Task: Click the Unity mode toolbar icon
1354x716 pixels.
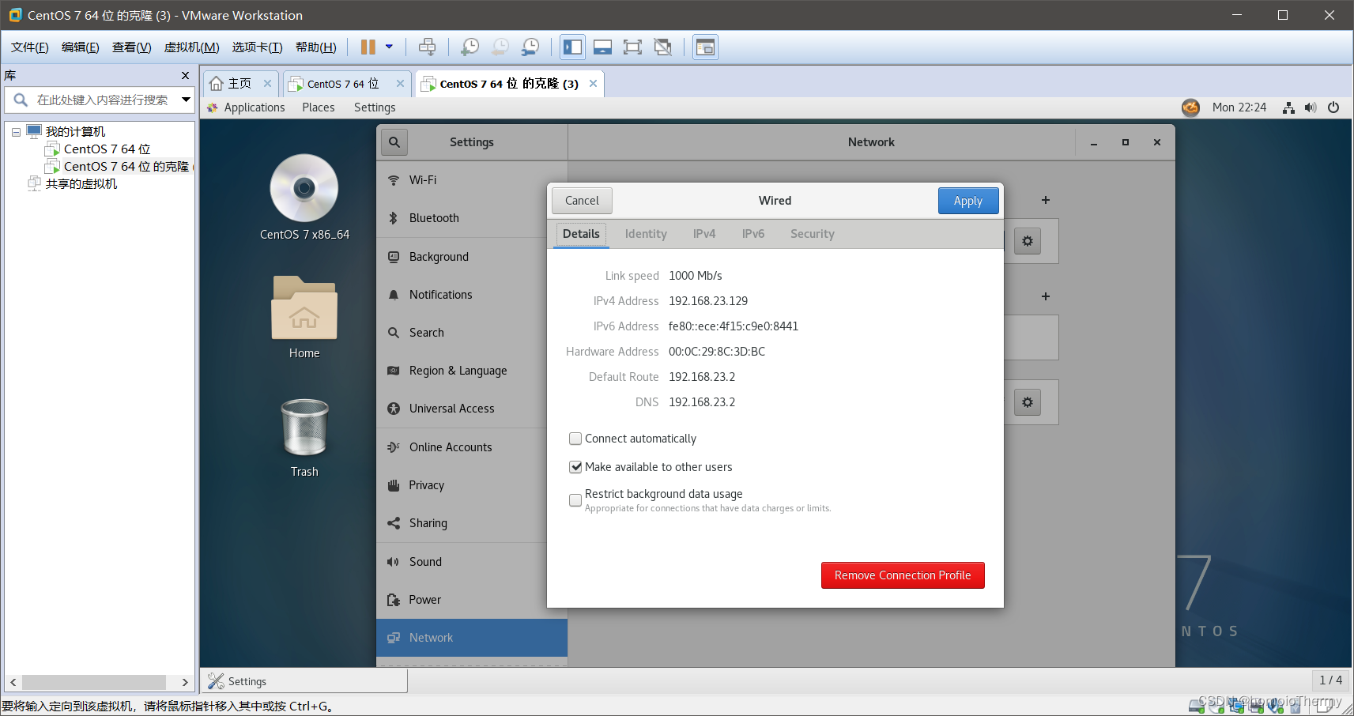Action: [662, 47]
